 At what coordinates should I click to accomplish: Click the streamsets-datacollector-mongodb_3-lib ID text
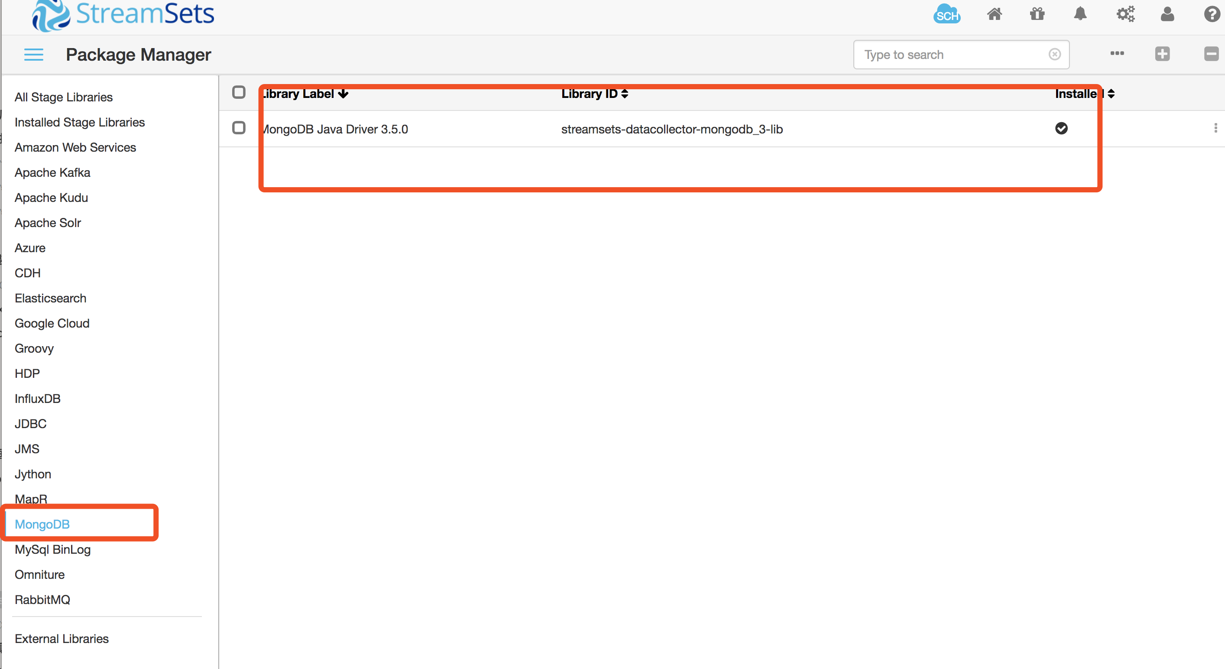[x=672, y=130]
